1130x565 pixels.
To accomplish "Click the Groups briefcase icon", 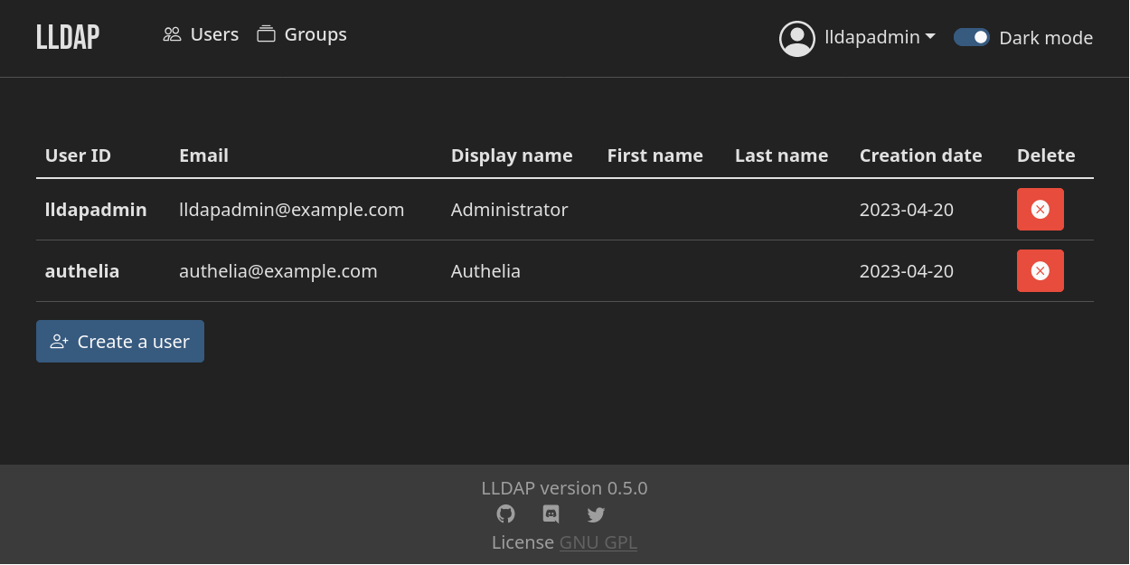I will click(x=266, y=33).
